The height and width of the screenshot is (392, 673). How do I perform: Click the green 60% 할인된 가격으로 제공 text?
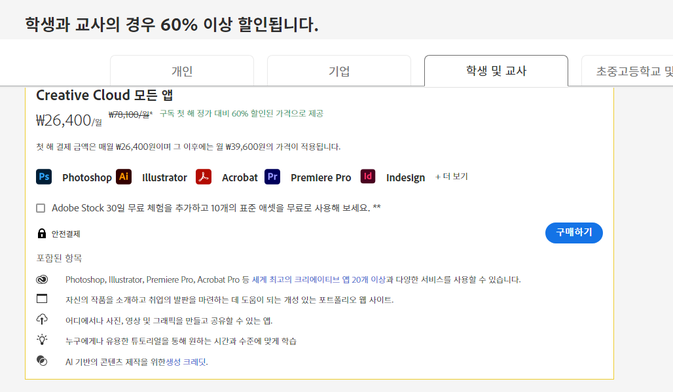241,114
